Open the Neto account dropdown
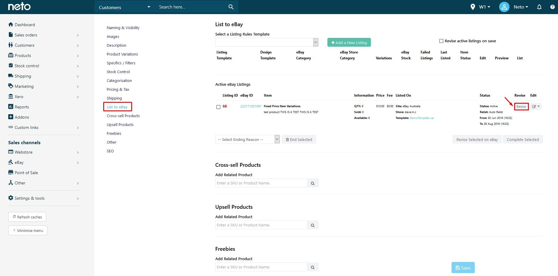 [521, 7]
